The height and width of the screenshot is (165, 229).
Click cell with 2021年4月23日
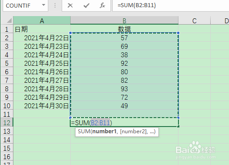(x=42, y=46)
